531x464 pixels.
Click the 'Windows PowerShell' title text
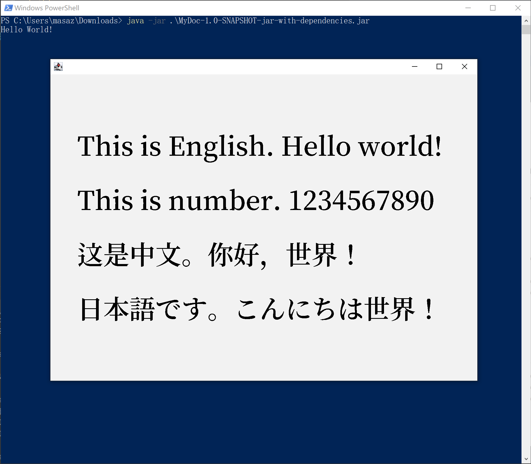coord(47,8)
